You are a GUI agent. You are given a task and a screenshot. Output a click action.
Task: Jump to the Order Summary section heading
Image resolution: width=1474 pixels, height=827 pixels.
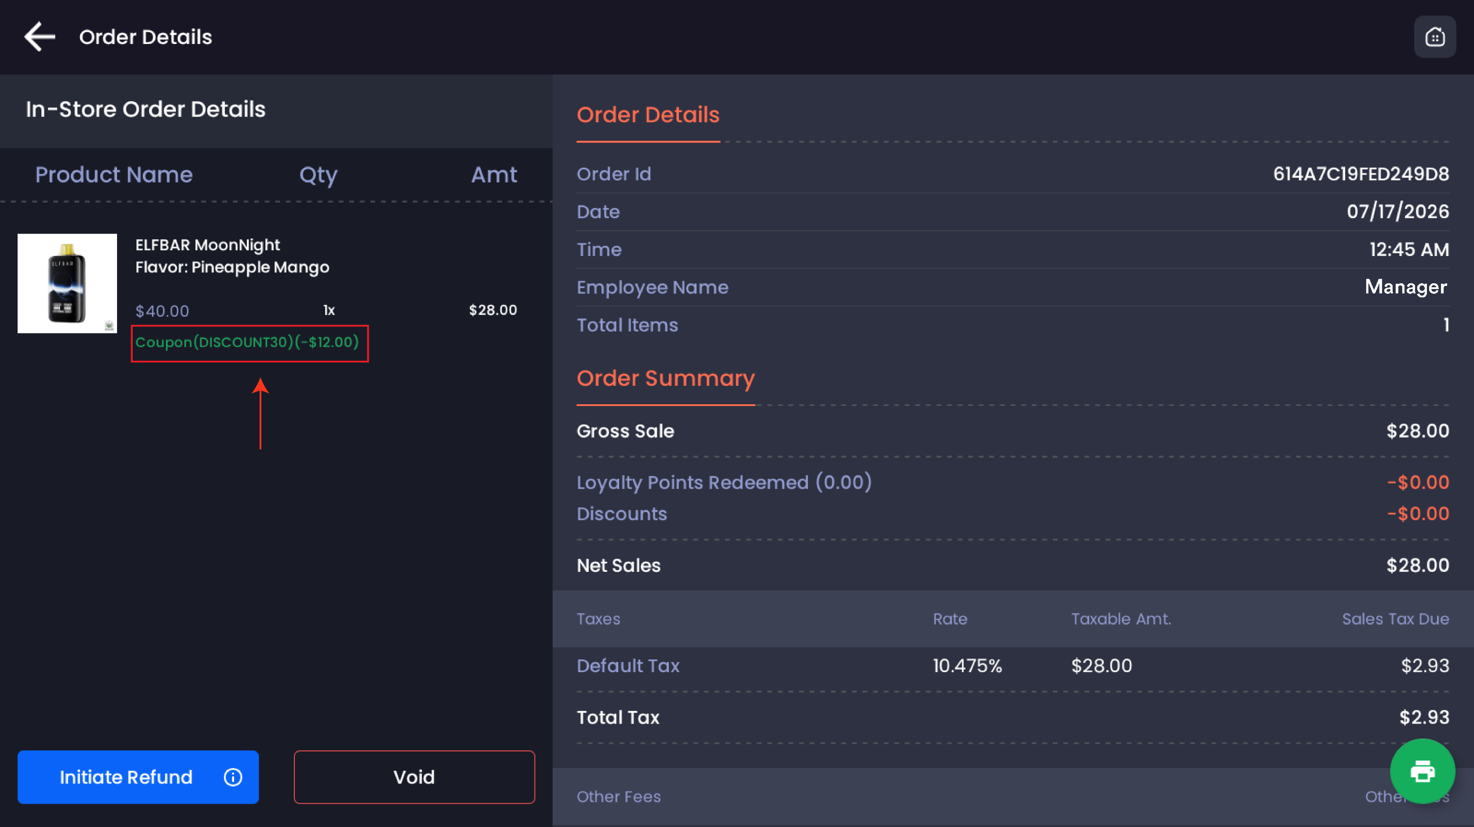click(x=665, y=378)
